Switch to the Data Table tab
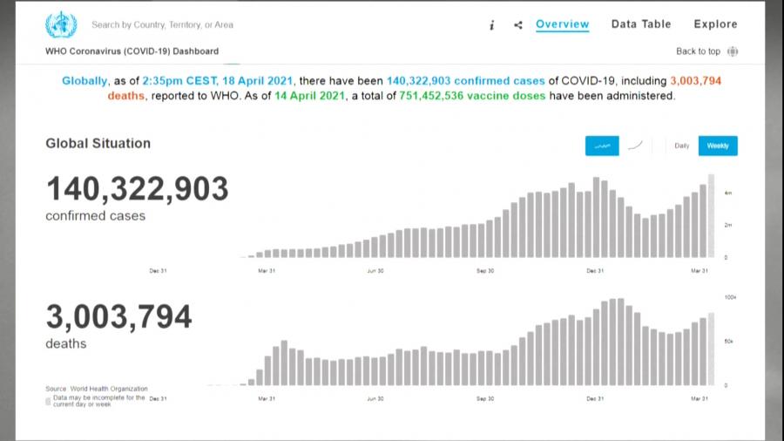This screenshot has height=441, width=784. (x=640, y=24)
